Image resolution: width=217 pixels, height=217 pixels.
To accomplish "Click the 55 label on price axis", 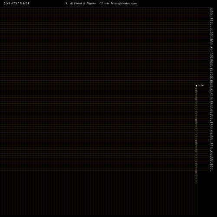I will click(x=211, y=91).
